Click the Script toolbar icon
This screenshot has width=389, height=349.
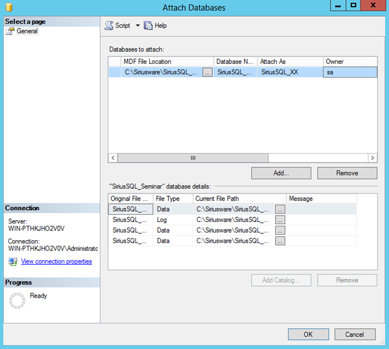coord(109,26)
